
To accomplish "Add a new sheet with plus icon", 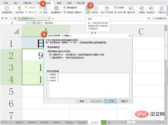I will click(109, 122).
